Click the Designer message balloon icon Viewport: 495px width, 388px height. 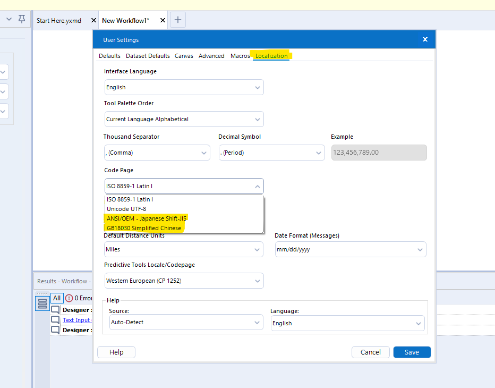55,309
